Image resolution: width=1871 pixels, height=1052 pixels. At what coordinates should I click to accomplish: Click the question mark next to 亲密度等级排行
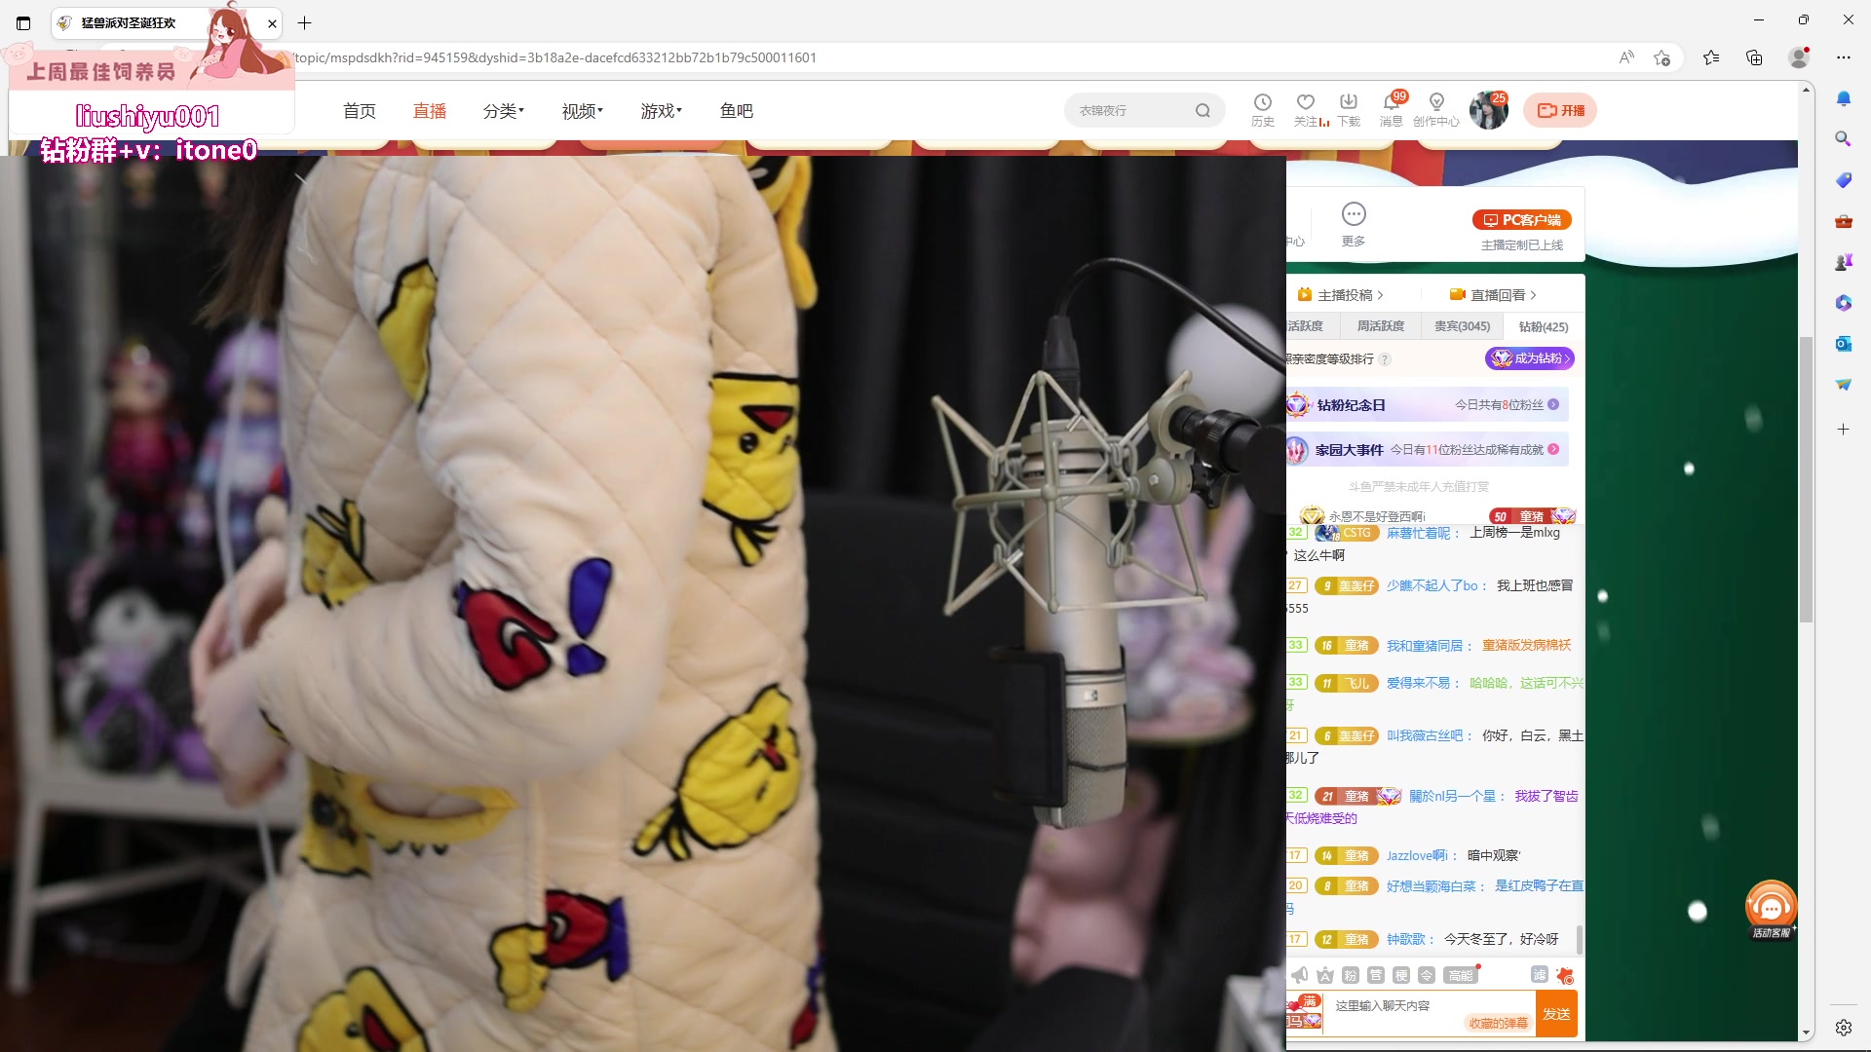1385,359
